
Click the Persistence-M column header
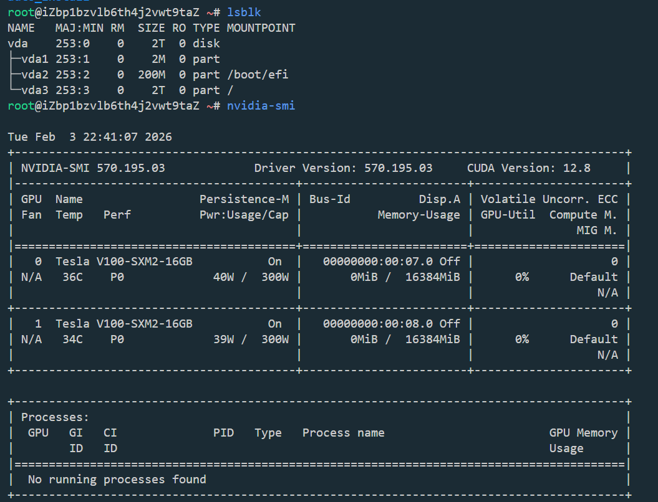(x=244, y=199)
